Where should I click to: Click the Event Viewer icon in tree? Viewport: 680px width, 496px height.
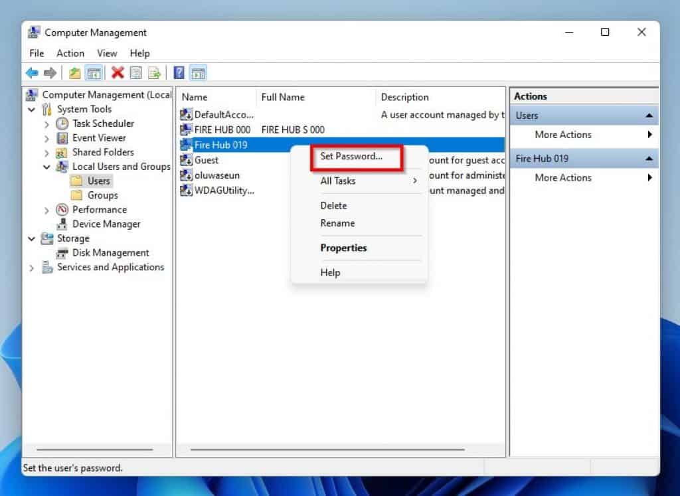(62, 138)
